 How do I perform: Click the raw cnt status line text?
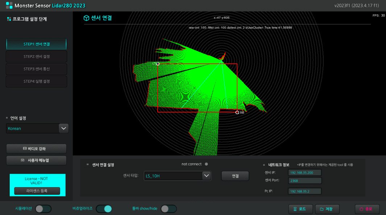(240, 28)
